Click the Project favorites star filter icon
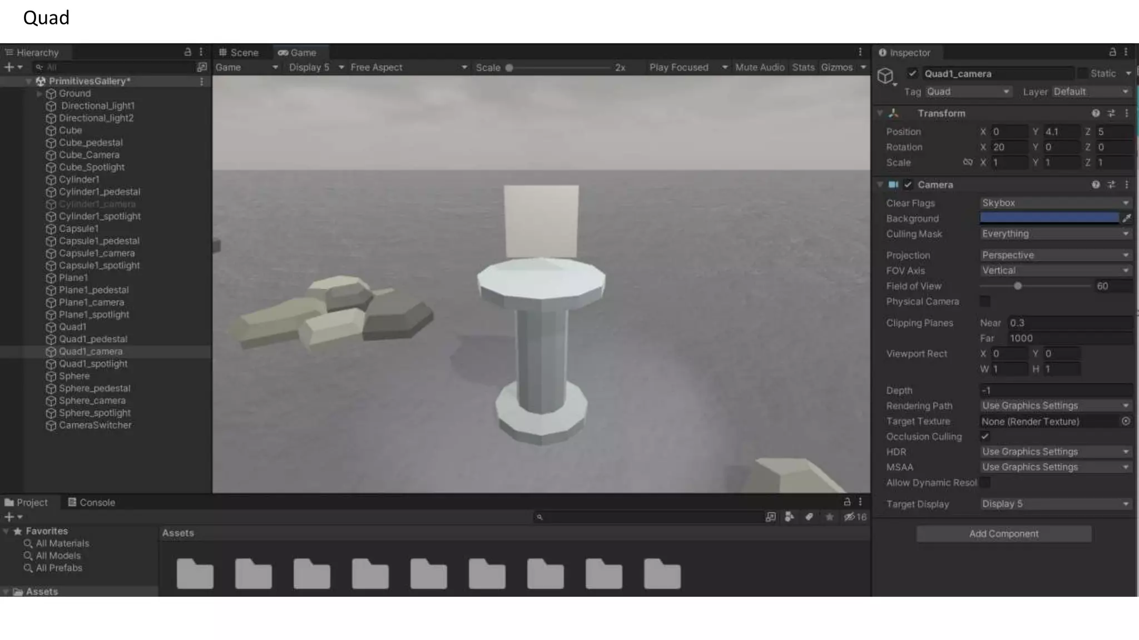The width and height of the screenshot is (1139, 640). click(829, 517)
